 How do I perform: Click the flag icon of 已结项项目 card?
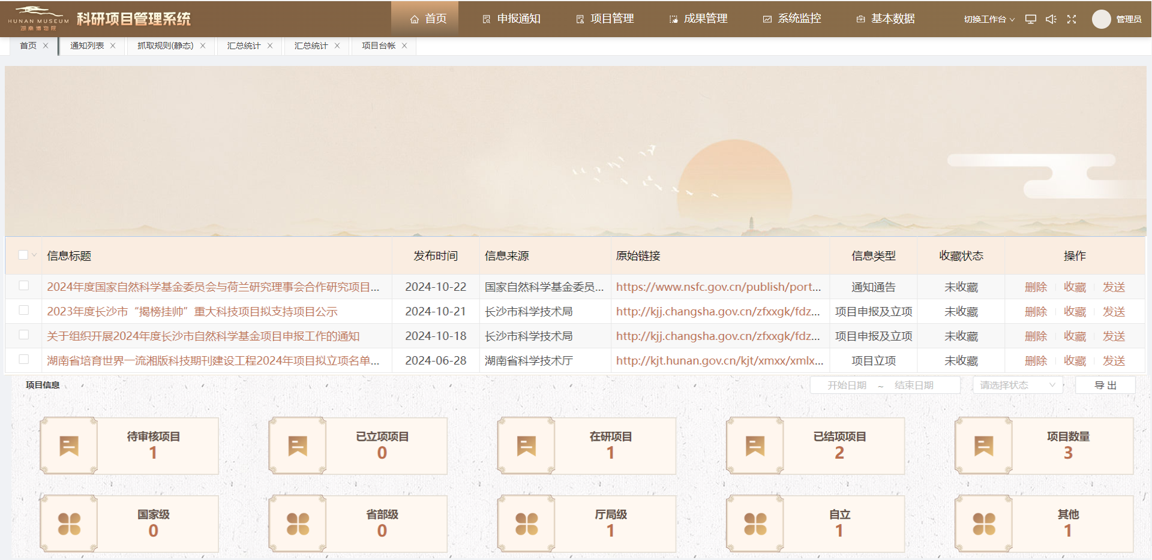tap(755, 446)
